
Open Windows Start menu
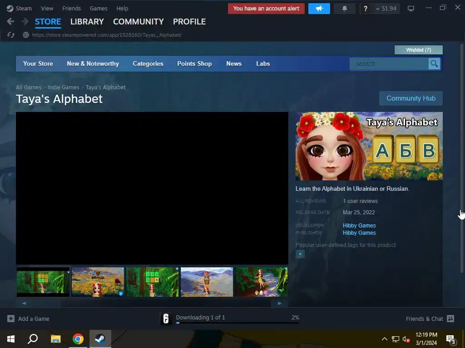(11, 339)
